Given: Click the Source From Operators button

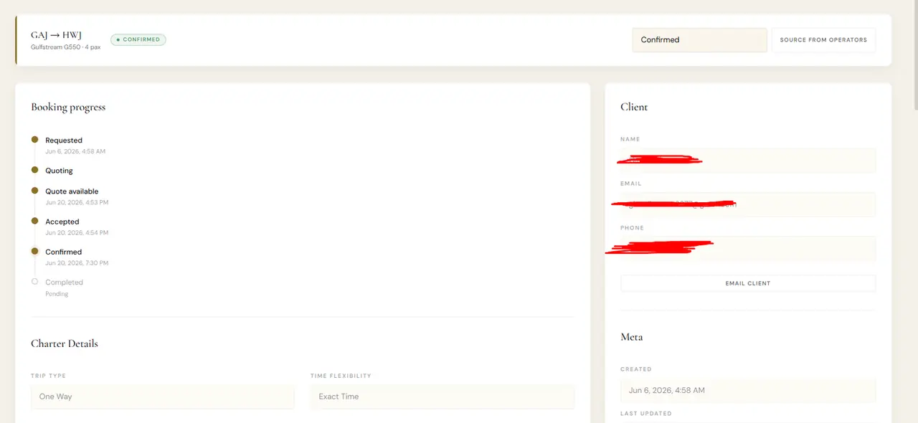Looking at the screenshot, I should [823, 40].
